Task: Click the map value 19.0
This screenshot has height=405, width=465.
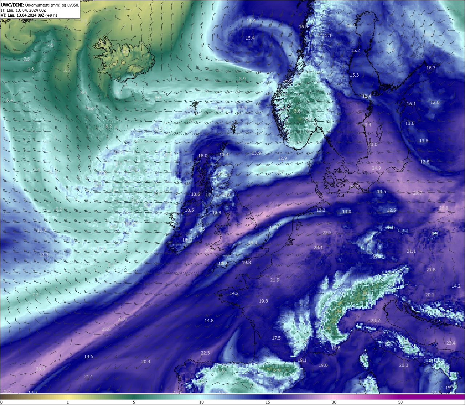Action: pyautogui.click(x=323, y=365)
